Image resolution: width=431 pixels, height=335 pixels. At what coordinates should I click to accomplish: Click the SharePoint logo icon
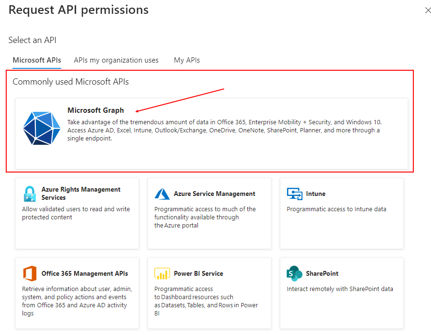tap(294, 273)
